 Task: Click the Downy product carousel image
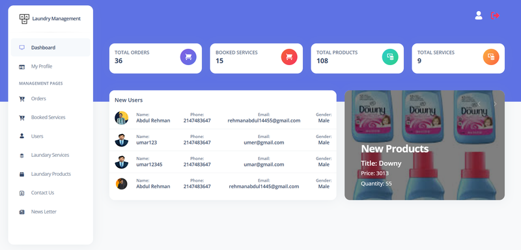pyautogui.click(x=425, y=145)
